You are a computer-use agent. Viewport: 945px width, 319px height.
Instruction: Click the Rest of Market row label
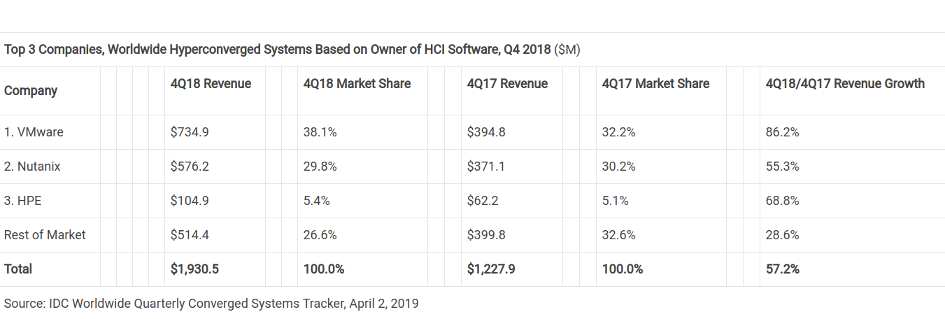coord(45,235)
